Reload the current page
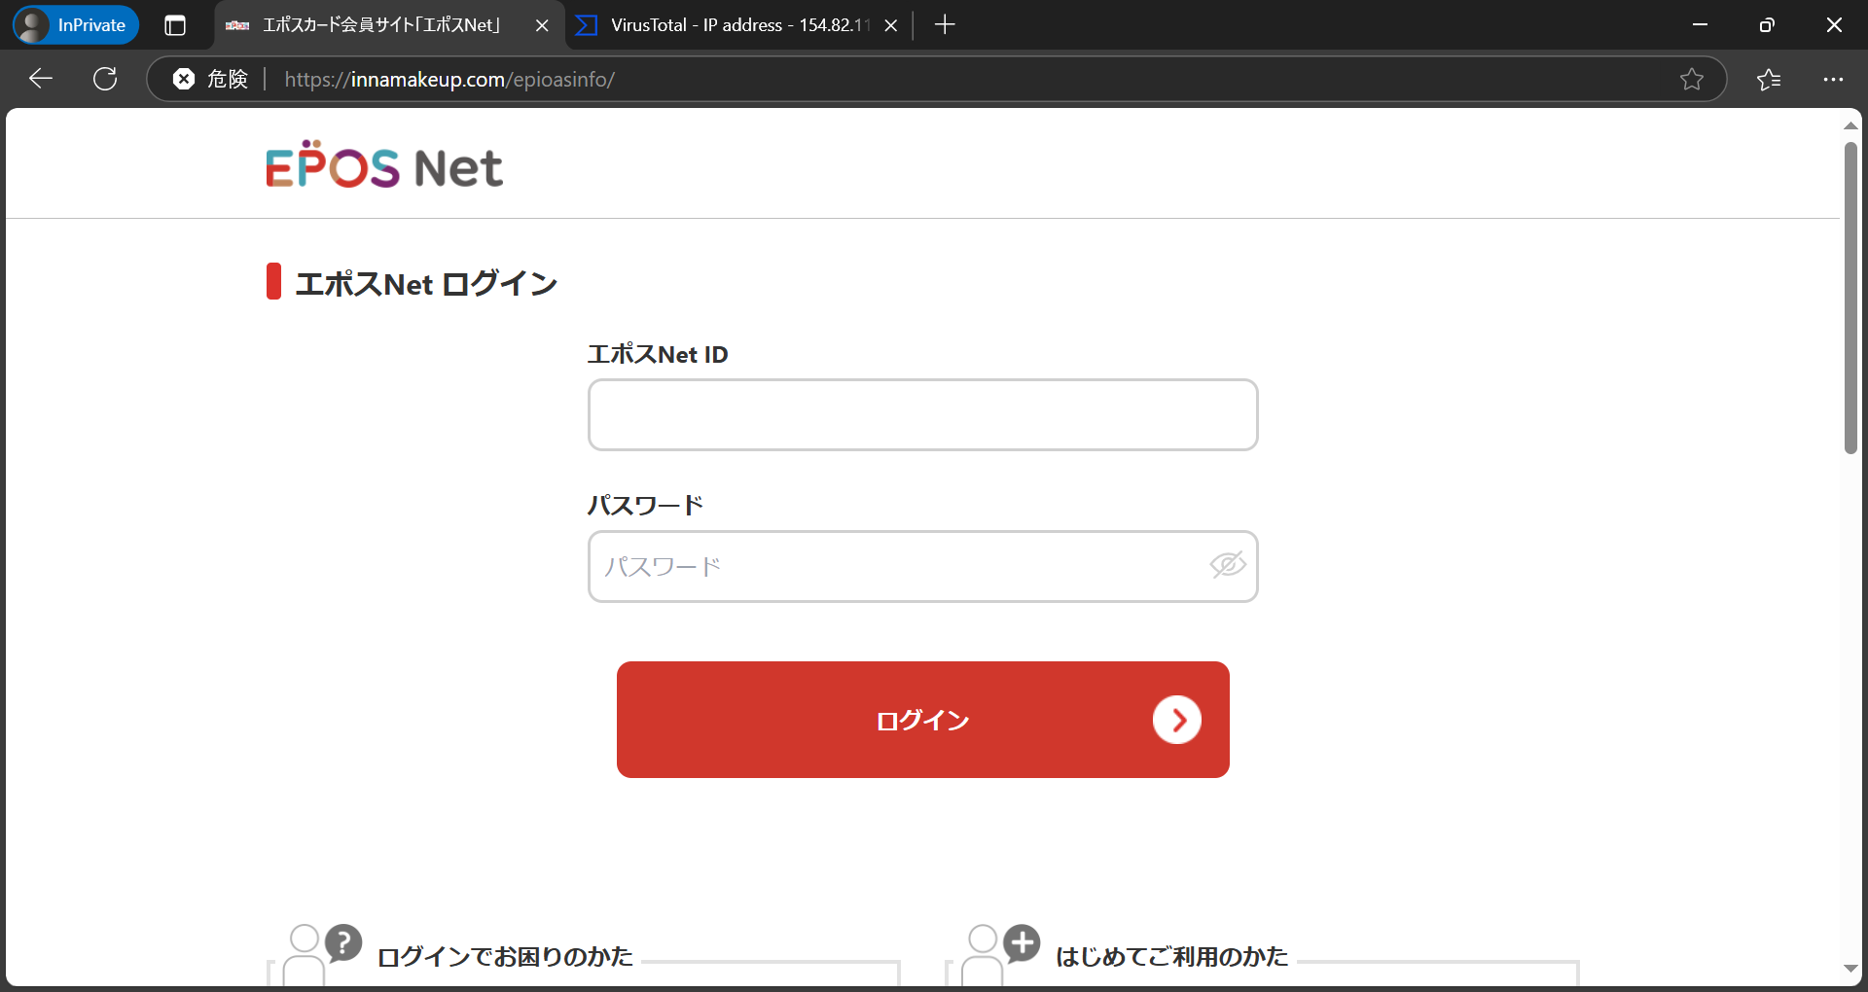 [x=105, y=79]
